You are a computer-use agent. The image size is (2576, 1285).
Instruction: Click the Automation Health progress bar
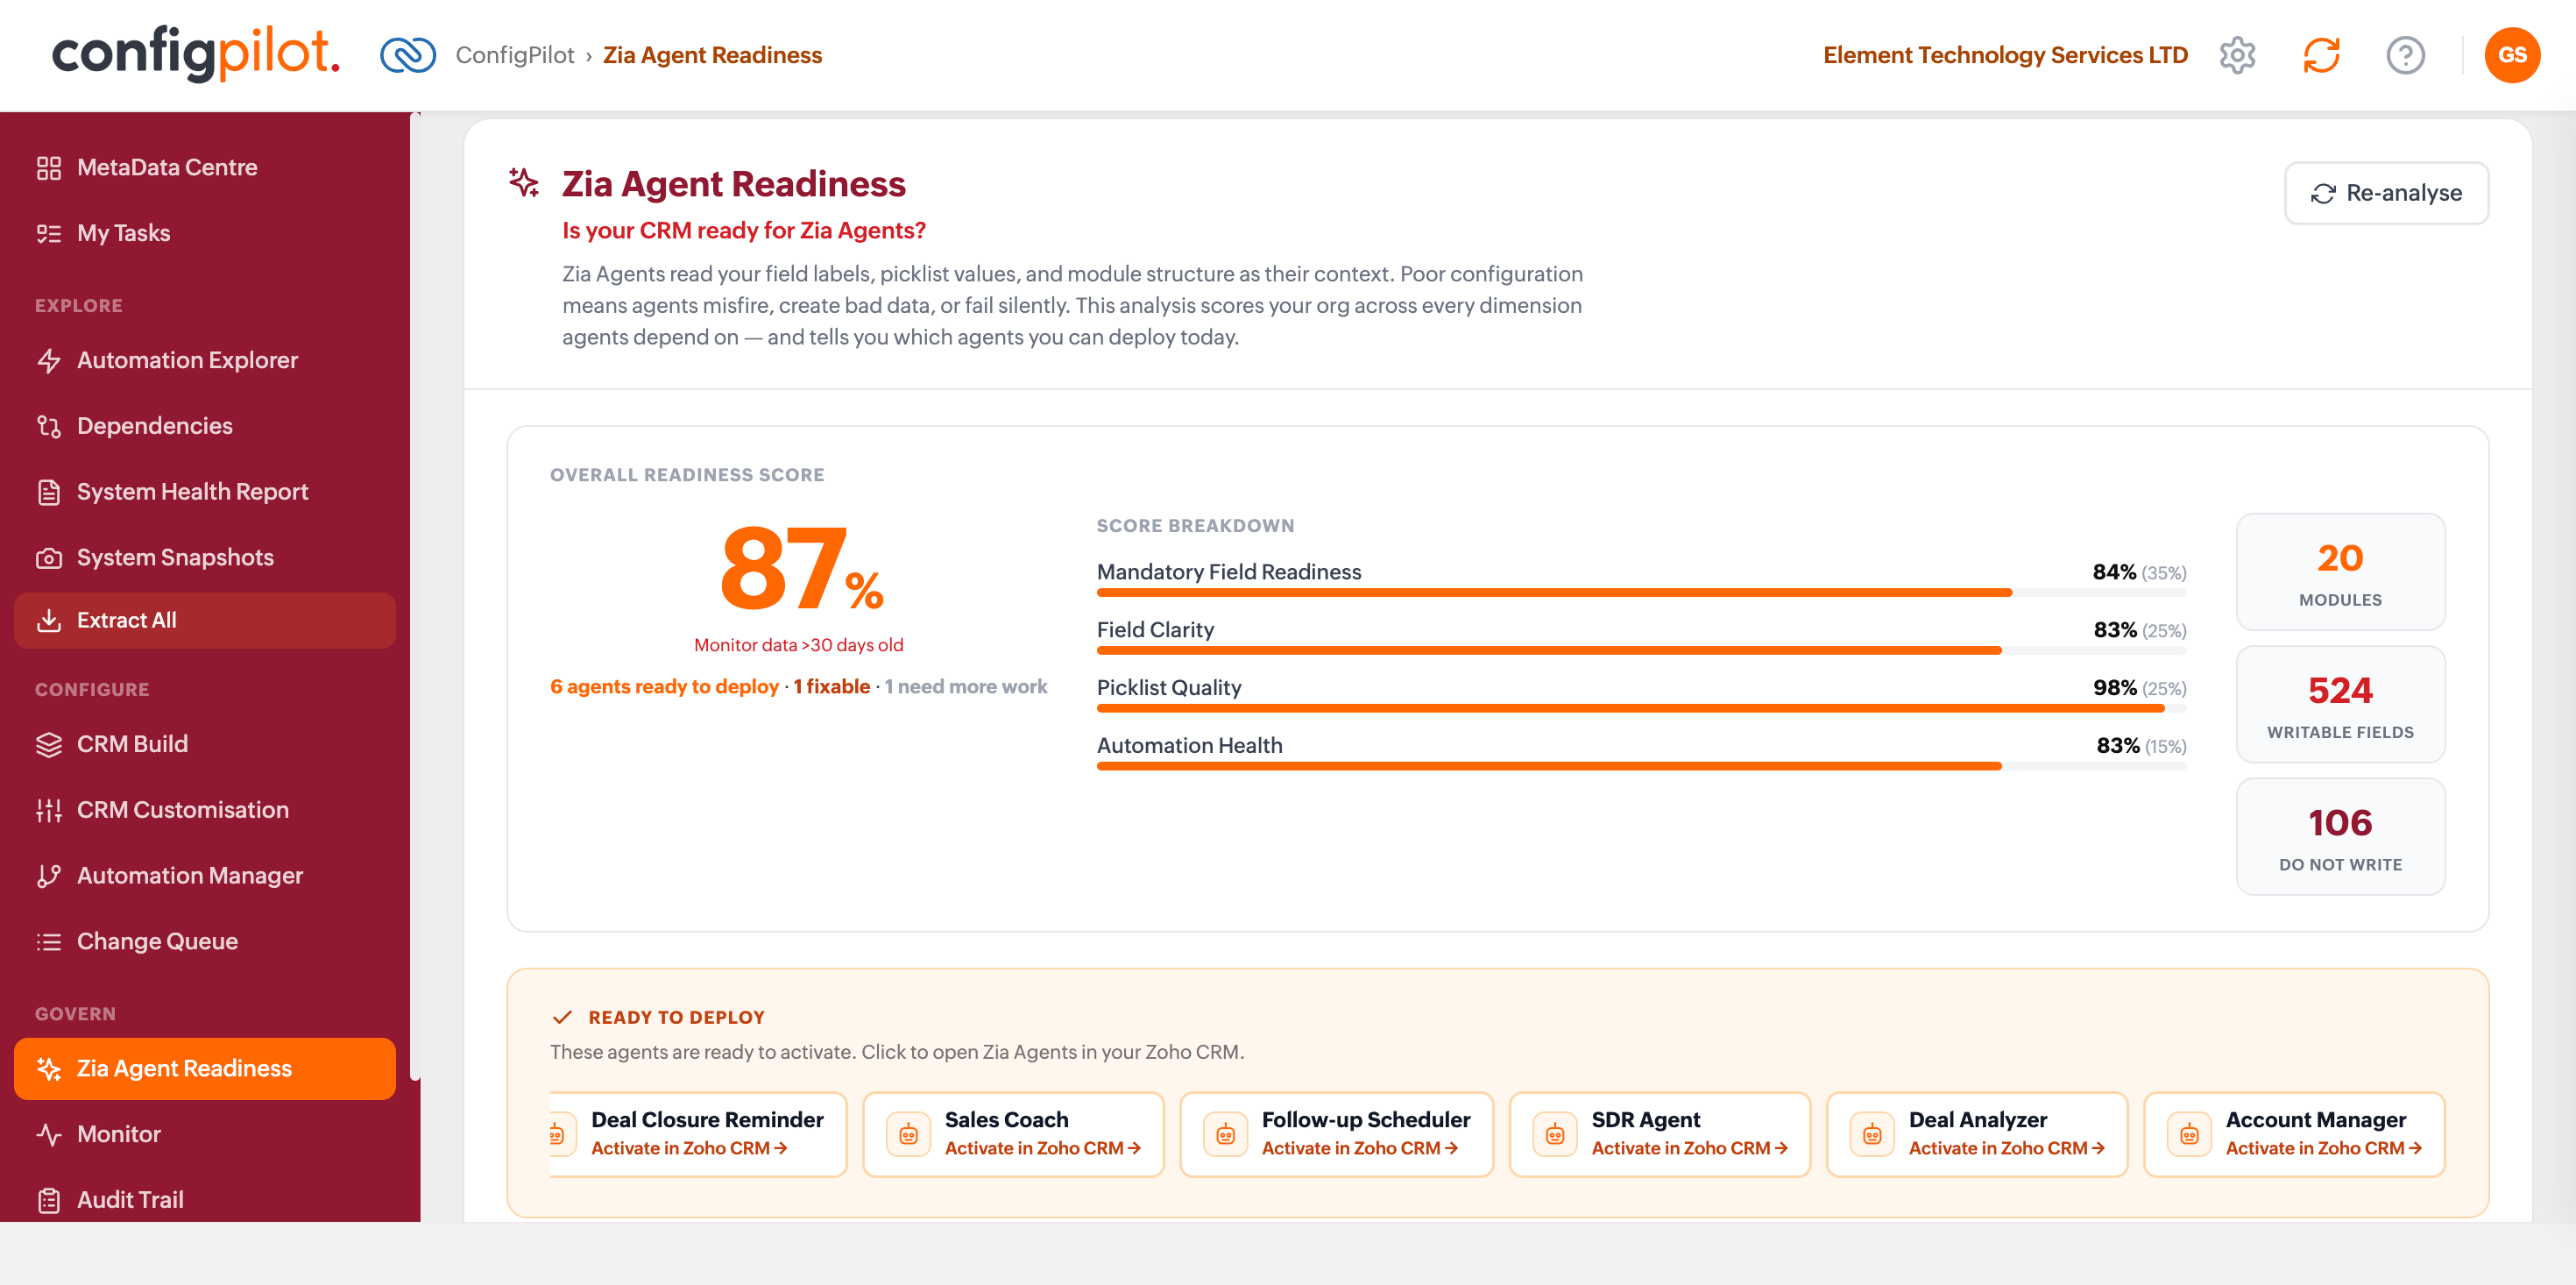coord(1641,767)
